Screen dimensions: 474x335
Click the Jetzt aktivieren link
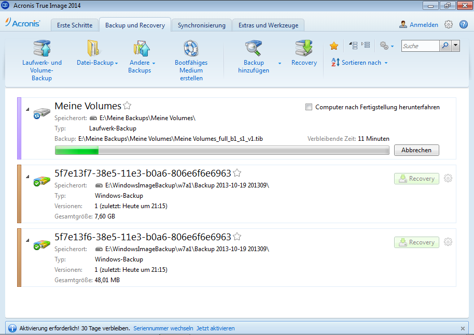(x=215, y=328)
